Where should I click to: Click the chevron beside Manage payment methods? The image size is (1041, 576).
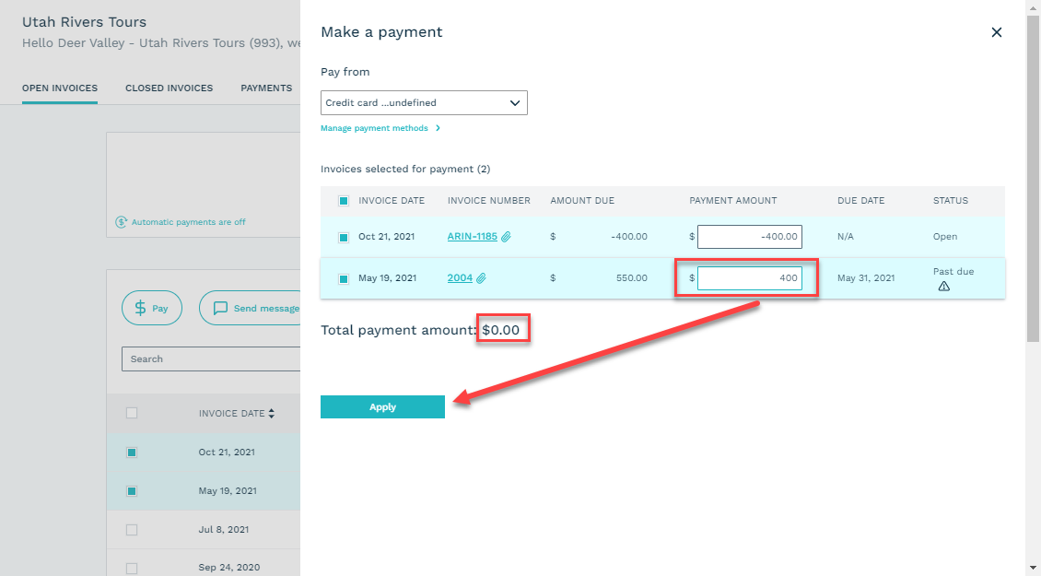[x=438, y=128]
